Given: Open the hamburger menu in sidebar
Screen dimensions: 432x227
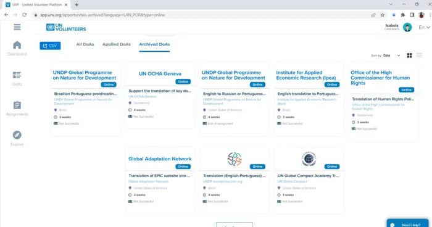Looking at the screenshot, I should point(17,27).
